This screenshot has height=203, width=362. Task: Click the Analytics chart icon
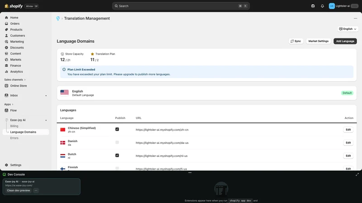click(x=6, y=71)
